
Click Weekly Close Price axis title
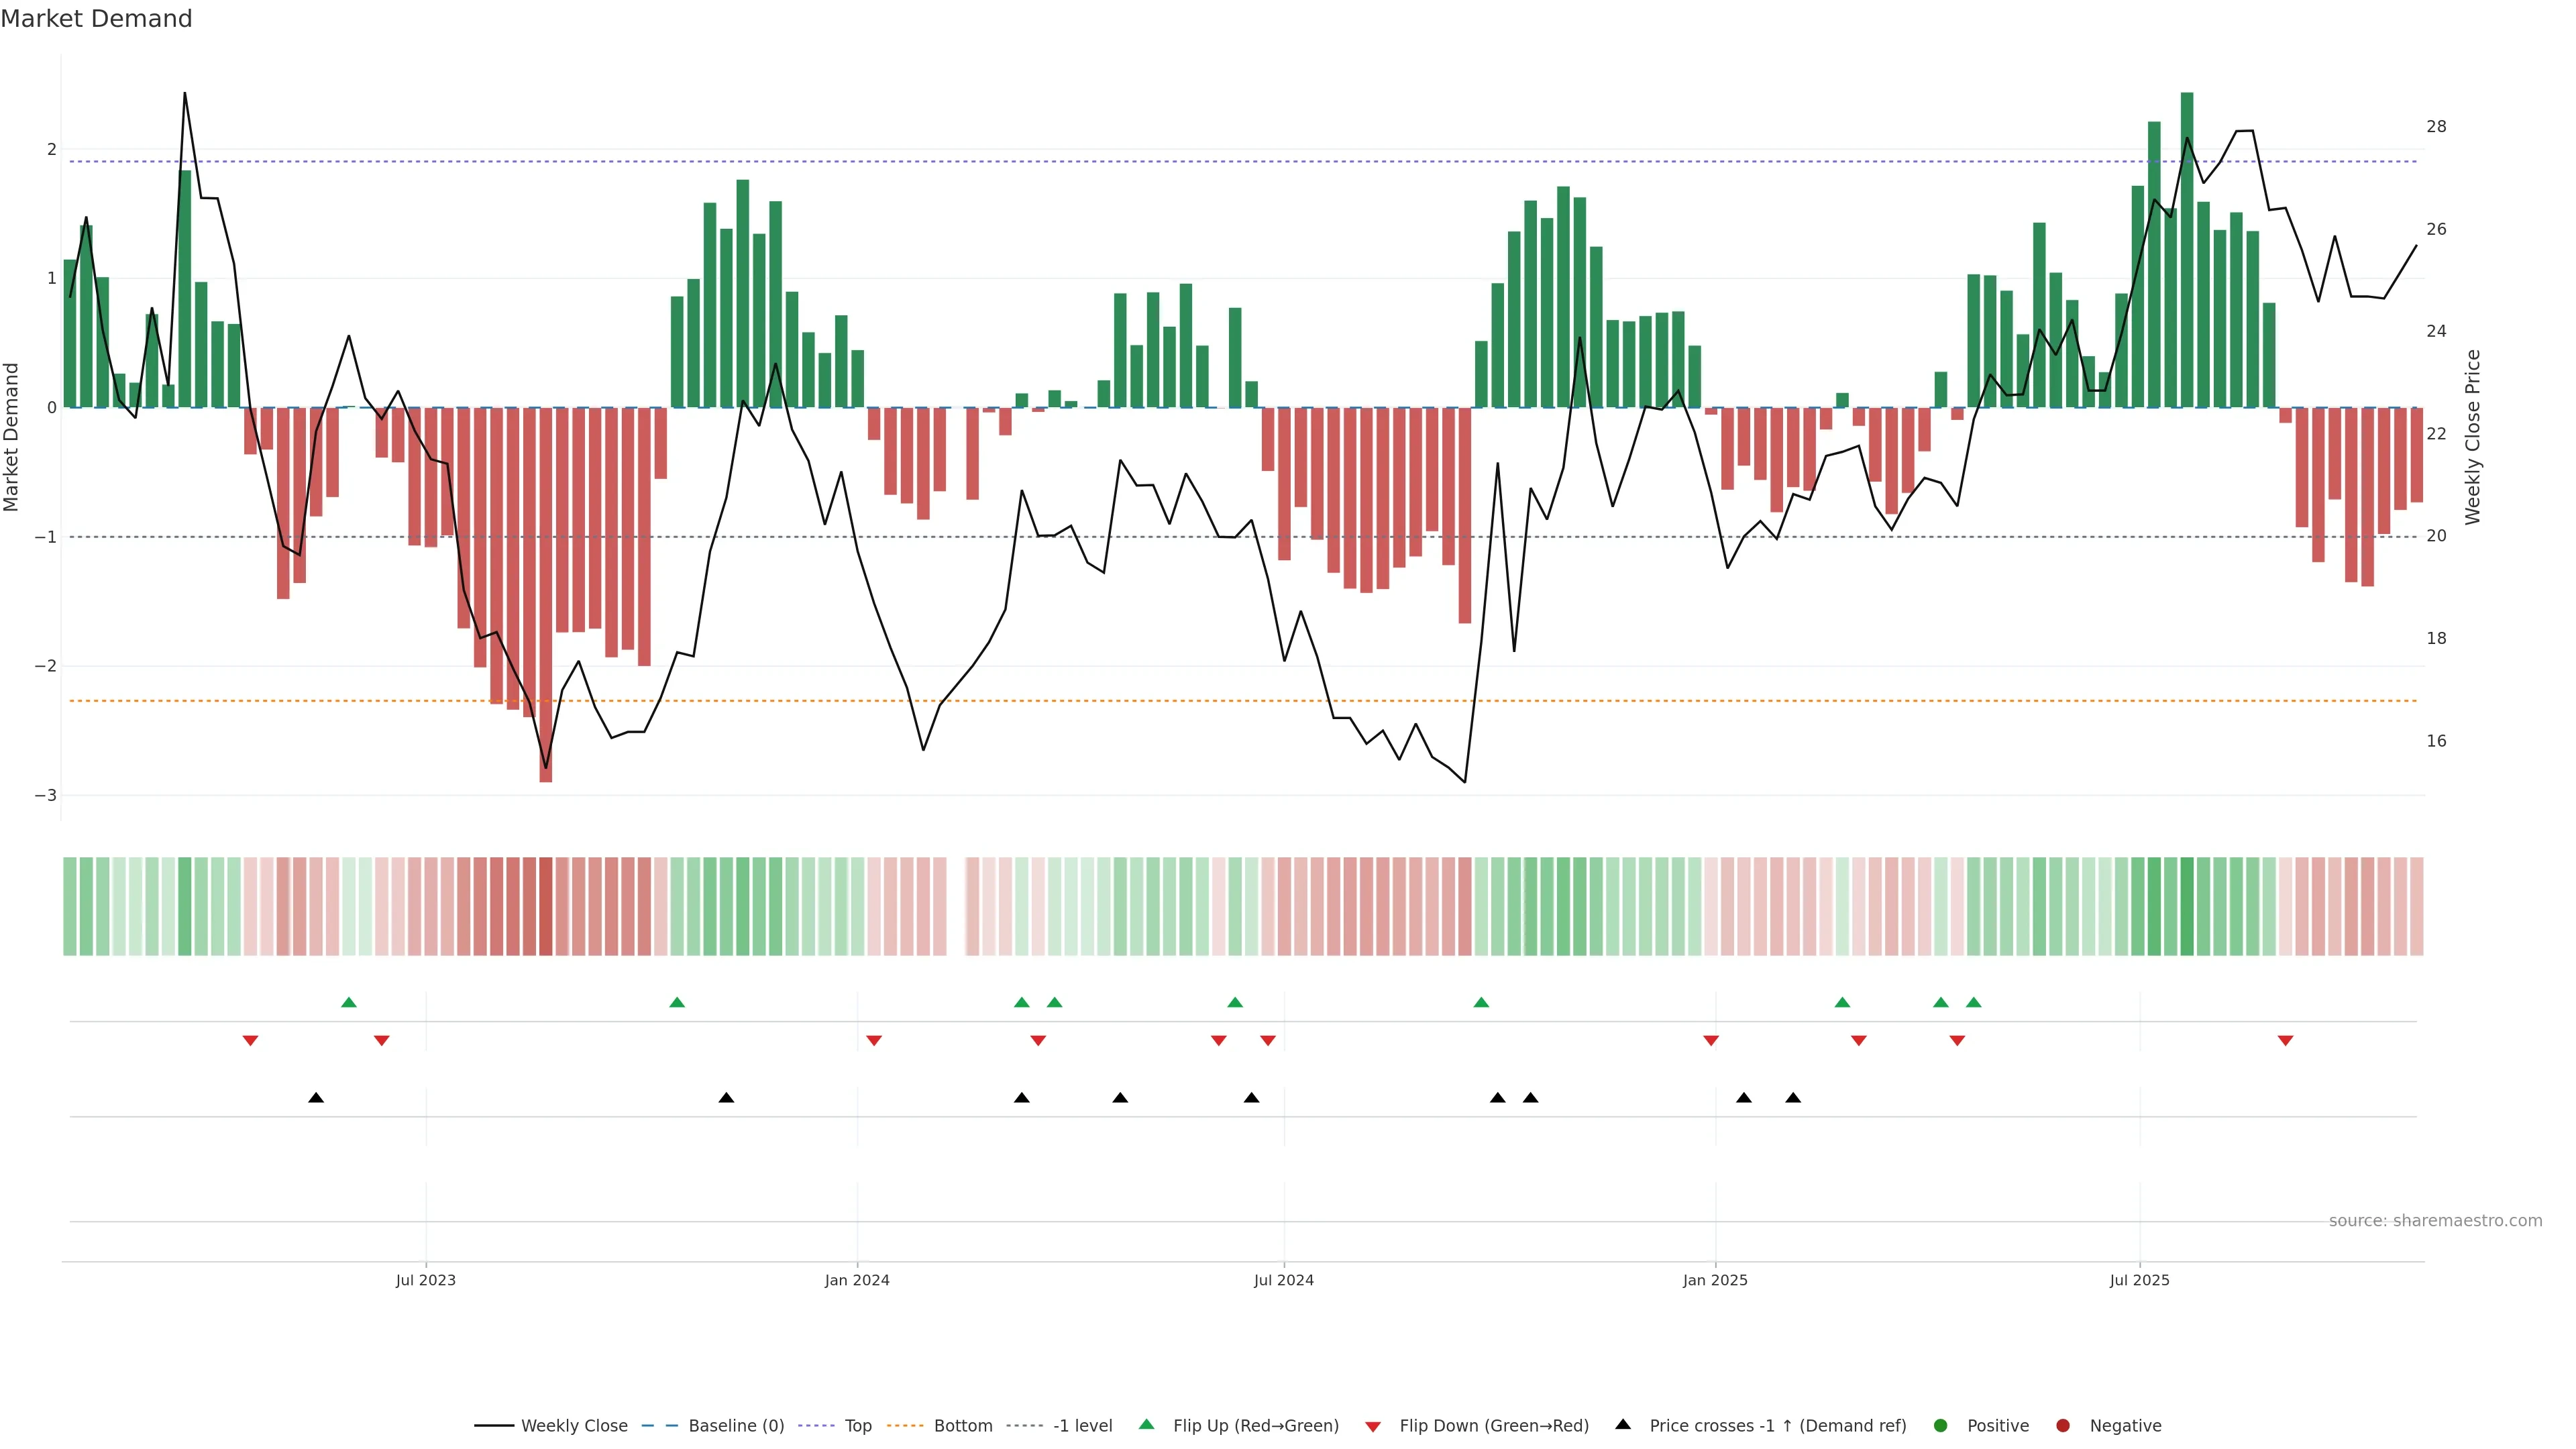(2473, 437)
